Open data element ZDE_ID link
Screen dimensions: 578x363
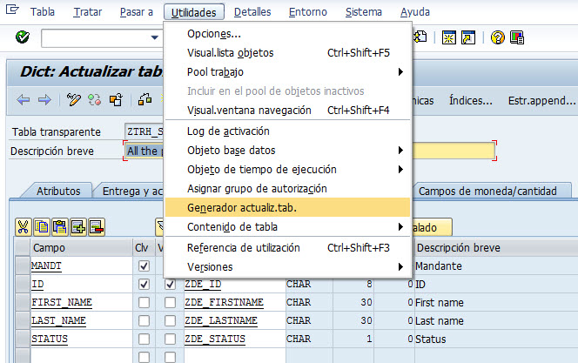pyautogui.click(x=203, y=284)
